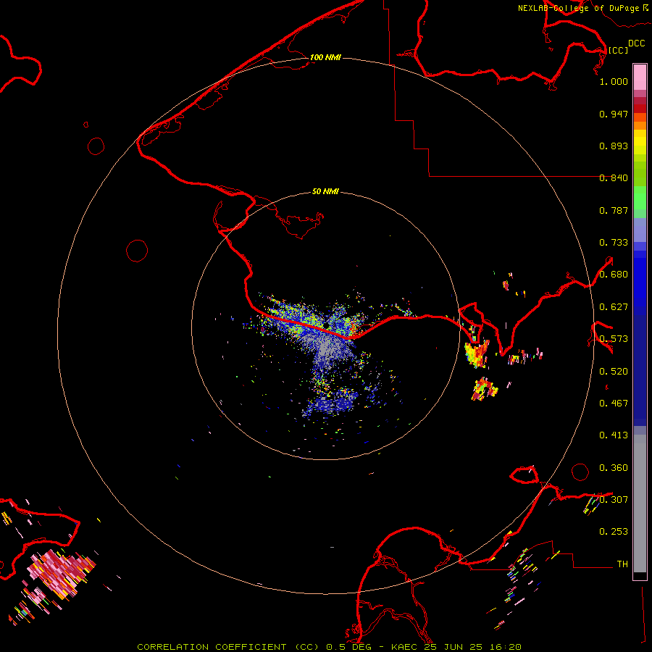Click the gray segment of color bar
The height and width of the screenshot is (652, 652).
coord(640,503)
